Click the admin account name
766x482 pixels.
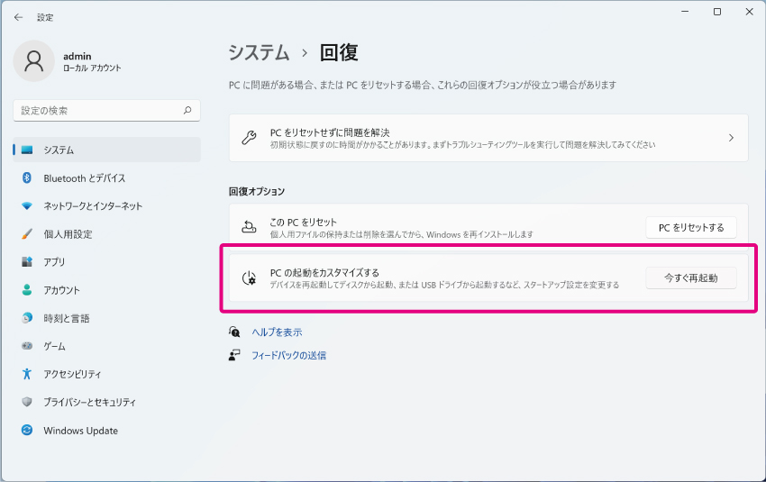point(78,56)
